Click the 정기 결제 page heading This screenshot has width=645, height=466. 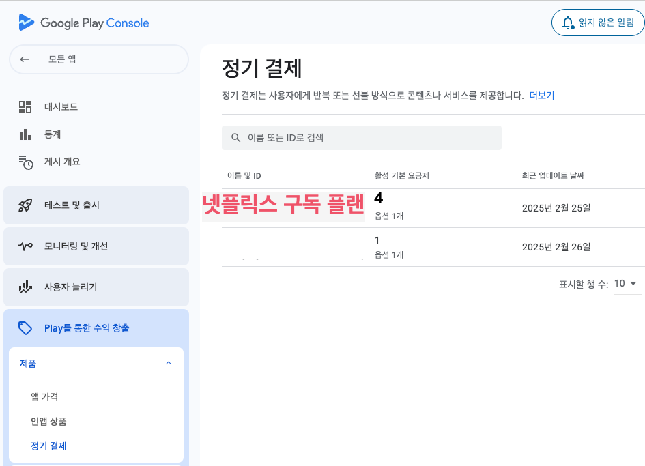coord(261,68)
